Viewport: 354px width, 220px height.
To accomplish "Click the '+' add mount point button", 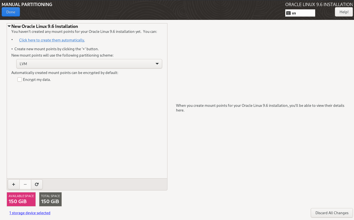I will [x=14, y=184].
